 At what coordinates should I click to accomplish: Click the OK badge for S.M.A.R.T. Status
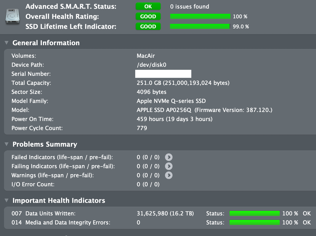tap(148, 7)
